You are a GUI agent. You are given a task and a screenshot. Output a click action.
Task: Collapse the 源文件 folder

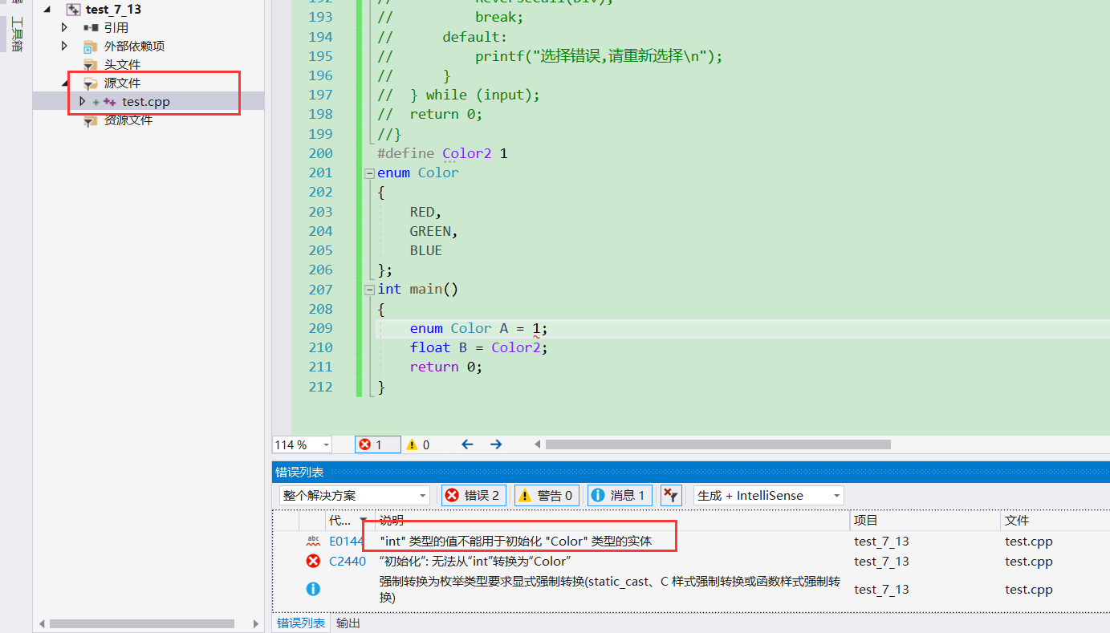(65, 83)
